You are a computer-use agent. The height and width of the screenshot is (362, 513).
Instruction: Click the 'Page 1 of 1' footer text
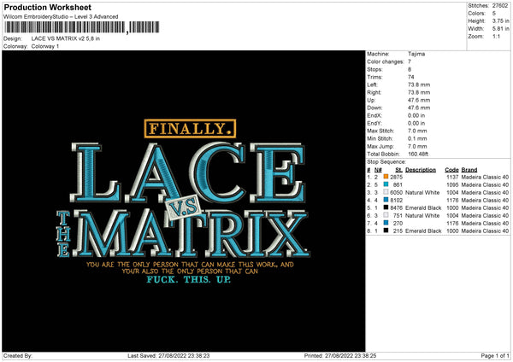[495, 356]
